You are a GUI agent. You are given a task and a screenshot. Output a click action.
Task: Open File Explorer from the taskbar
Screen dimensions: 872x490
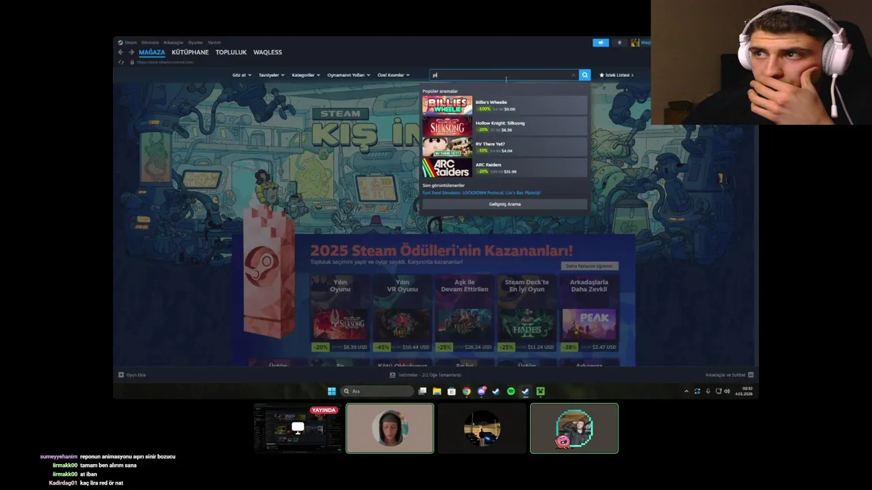coord(437,391)
